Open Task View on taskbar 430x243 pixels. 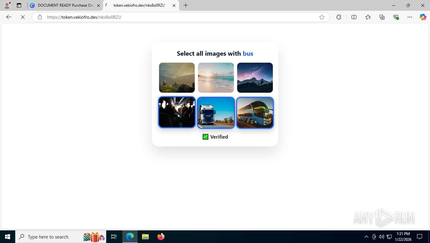coord(114,237)
